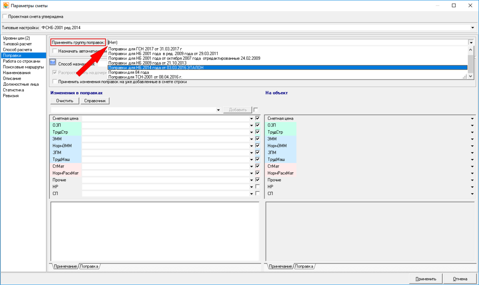Open the Справочник button
The image size is (479, 285).
(x=95, y=101)
